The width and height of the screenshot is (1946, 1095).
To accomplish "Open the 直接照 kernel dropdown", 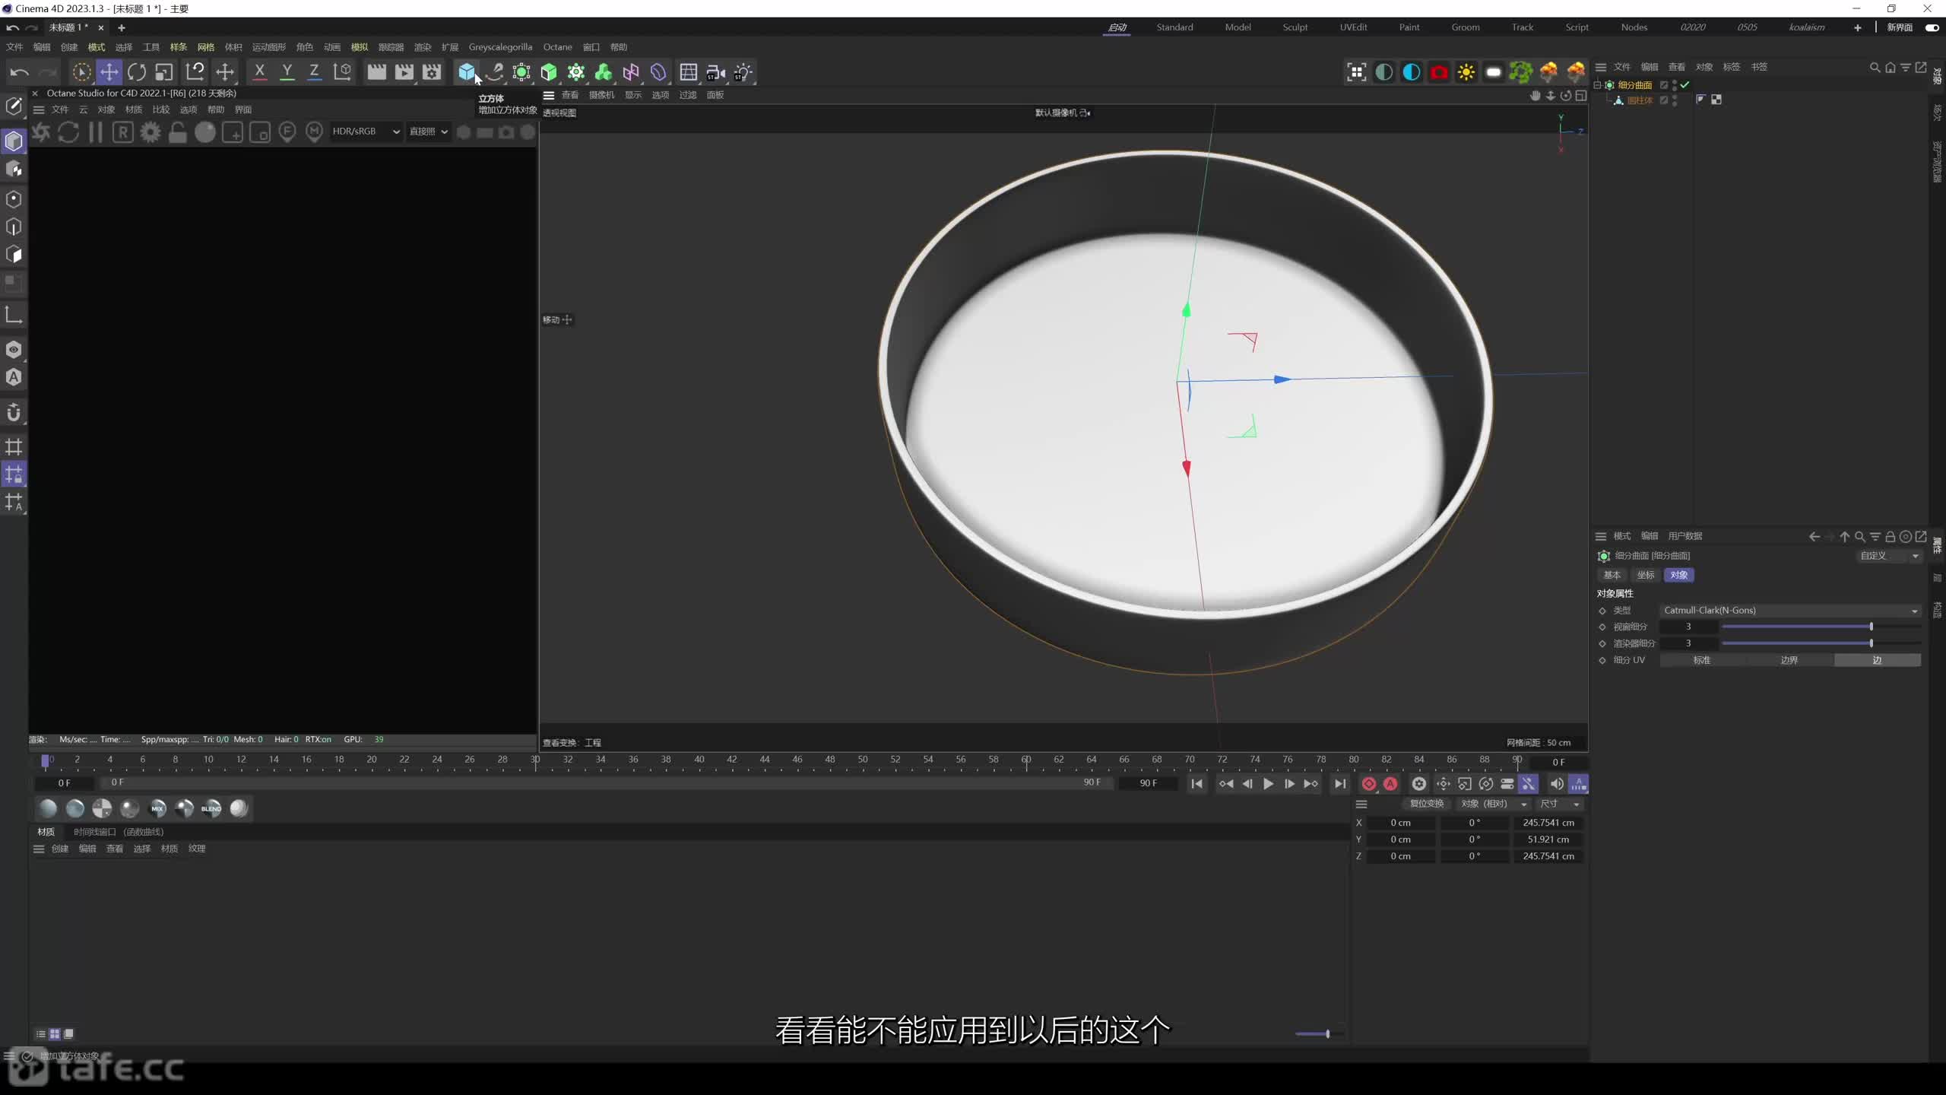I will (x=429, y=132).
